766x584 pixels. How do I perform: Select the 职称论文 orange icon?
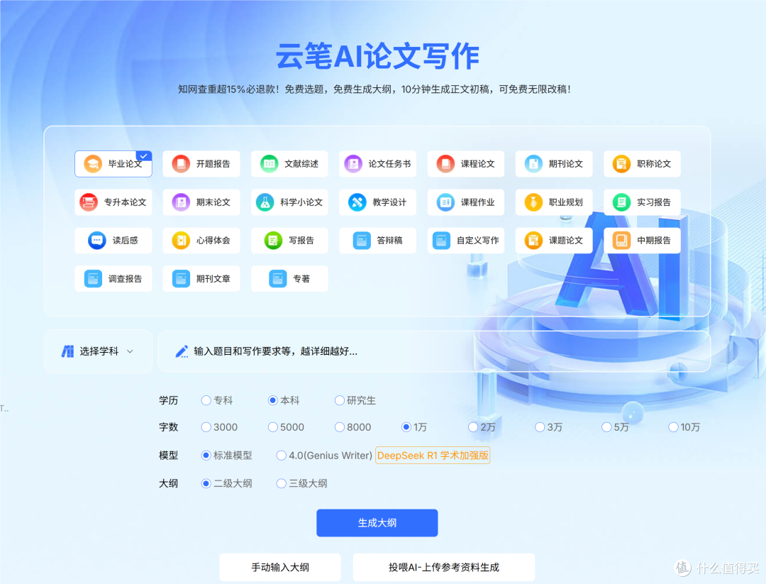pos(621,164)
